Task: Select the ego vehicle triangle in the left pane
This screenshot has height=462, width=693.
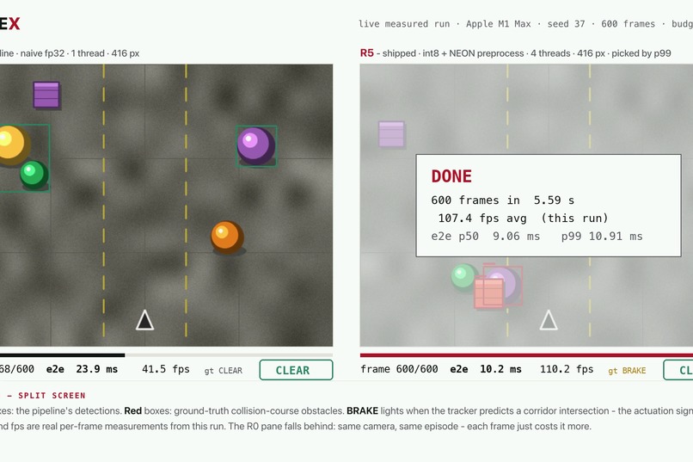Action: point(144,320)
